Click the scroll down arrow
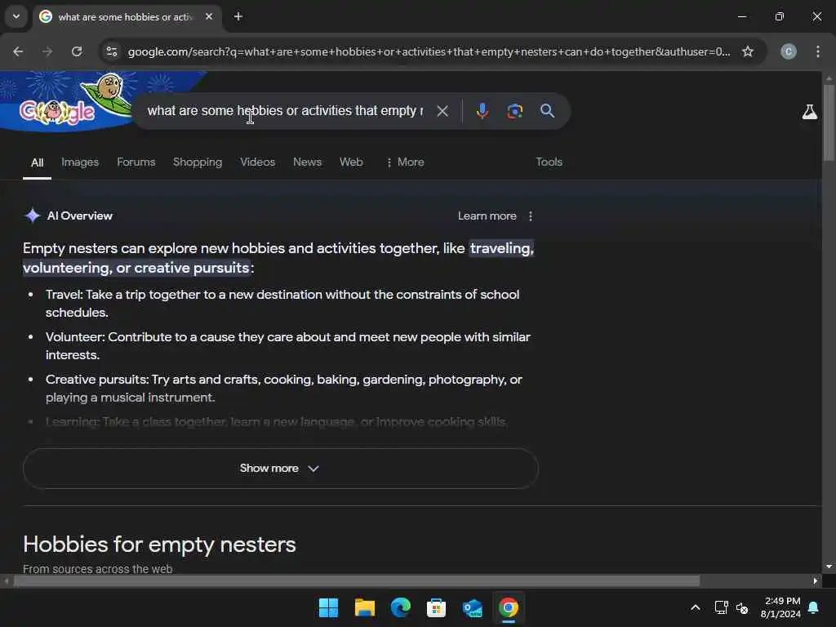The image size is (836, 627). click(x=829, y=567)
